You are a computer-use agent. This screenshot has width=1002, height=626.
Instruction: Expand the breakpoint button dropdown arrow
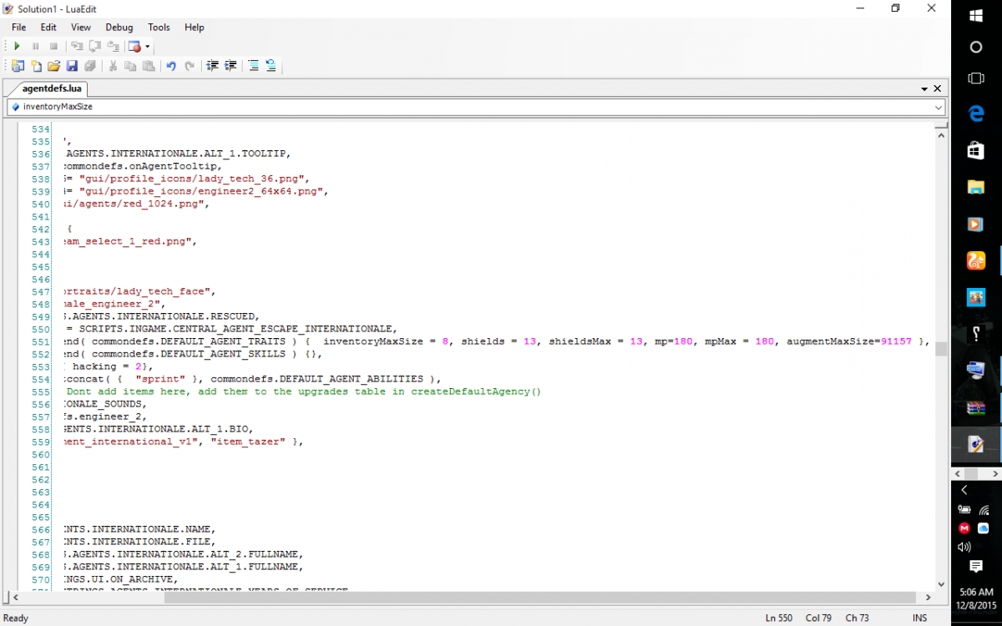pyautogui.click(x=148, y=47)
